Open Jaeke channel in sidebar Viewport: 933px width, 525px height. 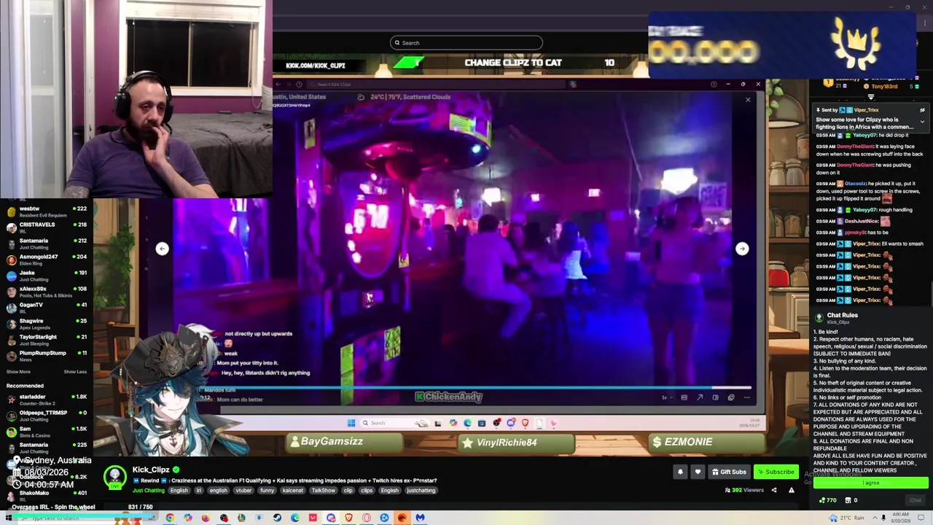[x=45, y=276]
